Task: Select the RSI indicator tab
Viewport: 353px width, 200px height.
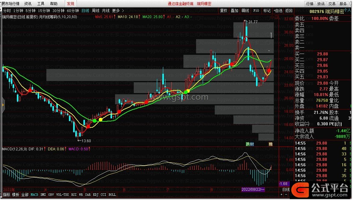Action: 73,195
